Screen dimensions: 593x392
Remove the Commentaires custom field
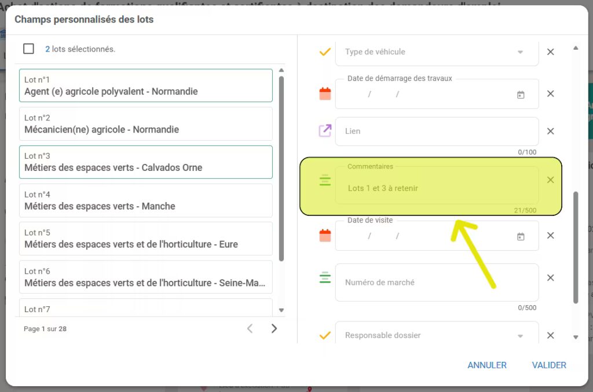[550, 180]
